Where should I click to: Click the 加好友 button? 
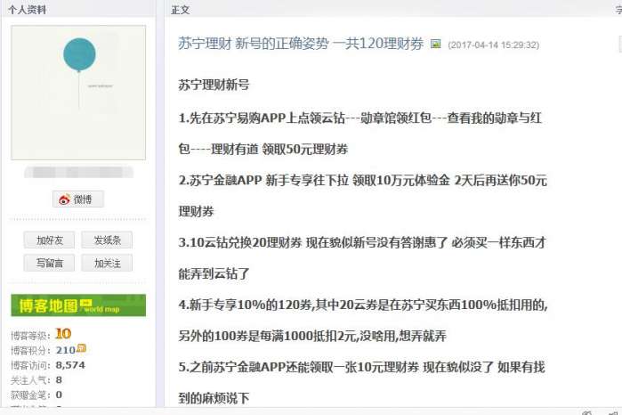(x=49, y=240)
